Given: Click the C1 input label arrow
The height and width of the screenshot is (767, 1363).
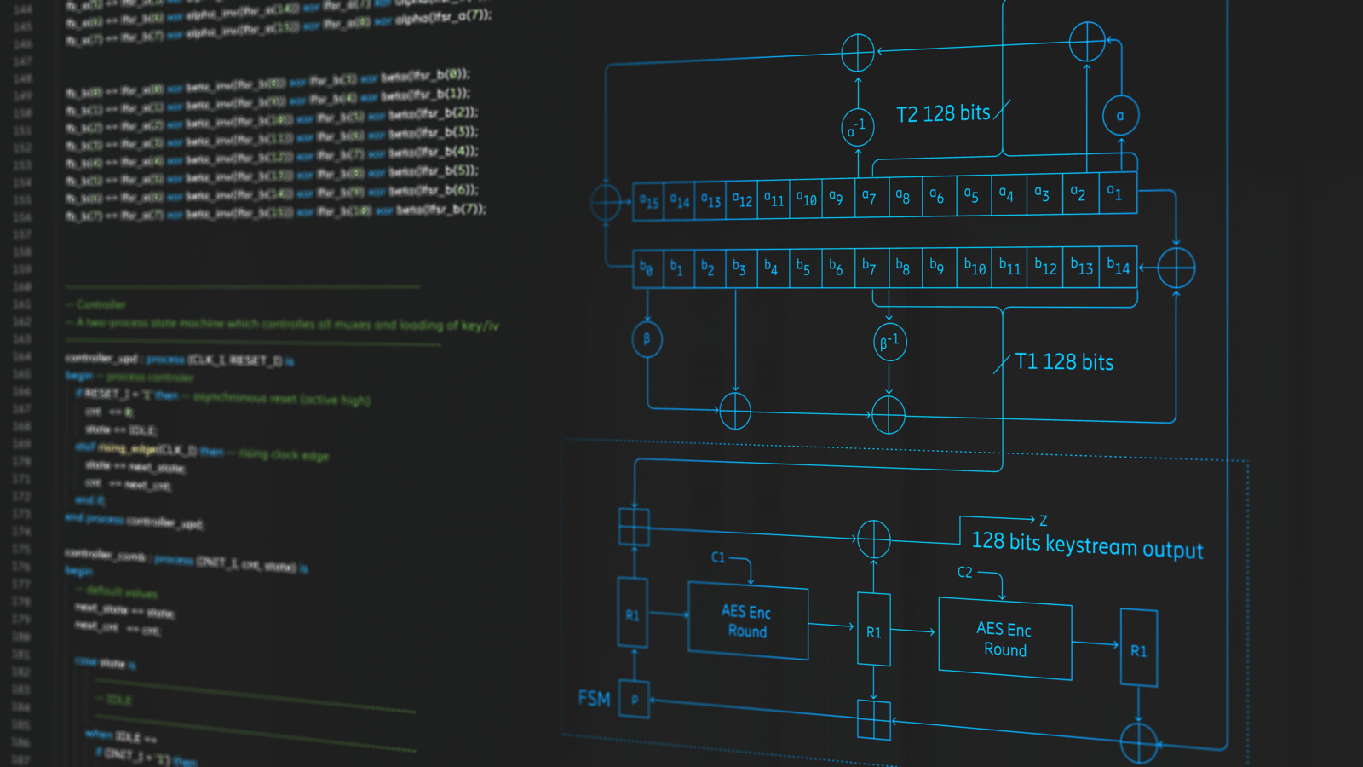Looking at the screenshot, I should coord(718,558).
